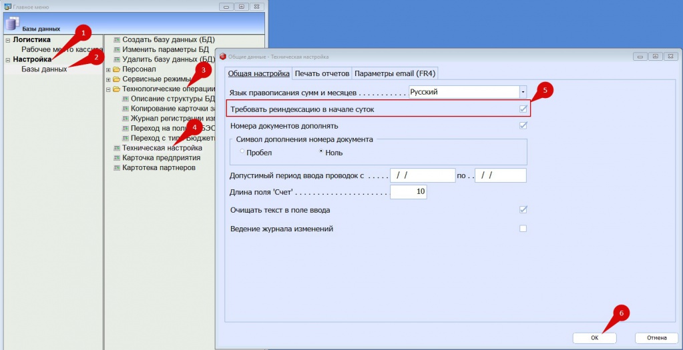Image resolution: width=683 pixels, height=350 pixels.
Task: Toggle Очищать текст в поле ввода checkbox
Action: coord(523,210)
